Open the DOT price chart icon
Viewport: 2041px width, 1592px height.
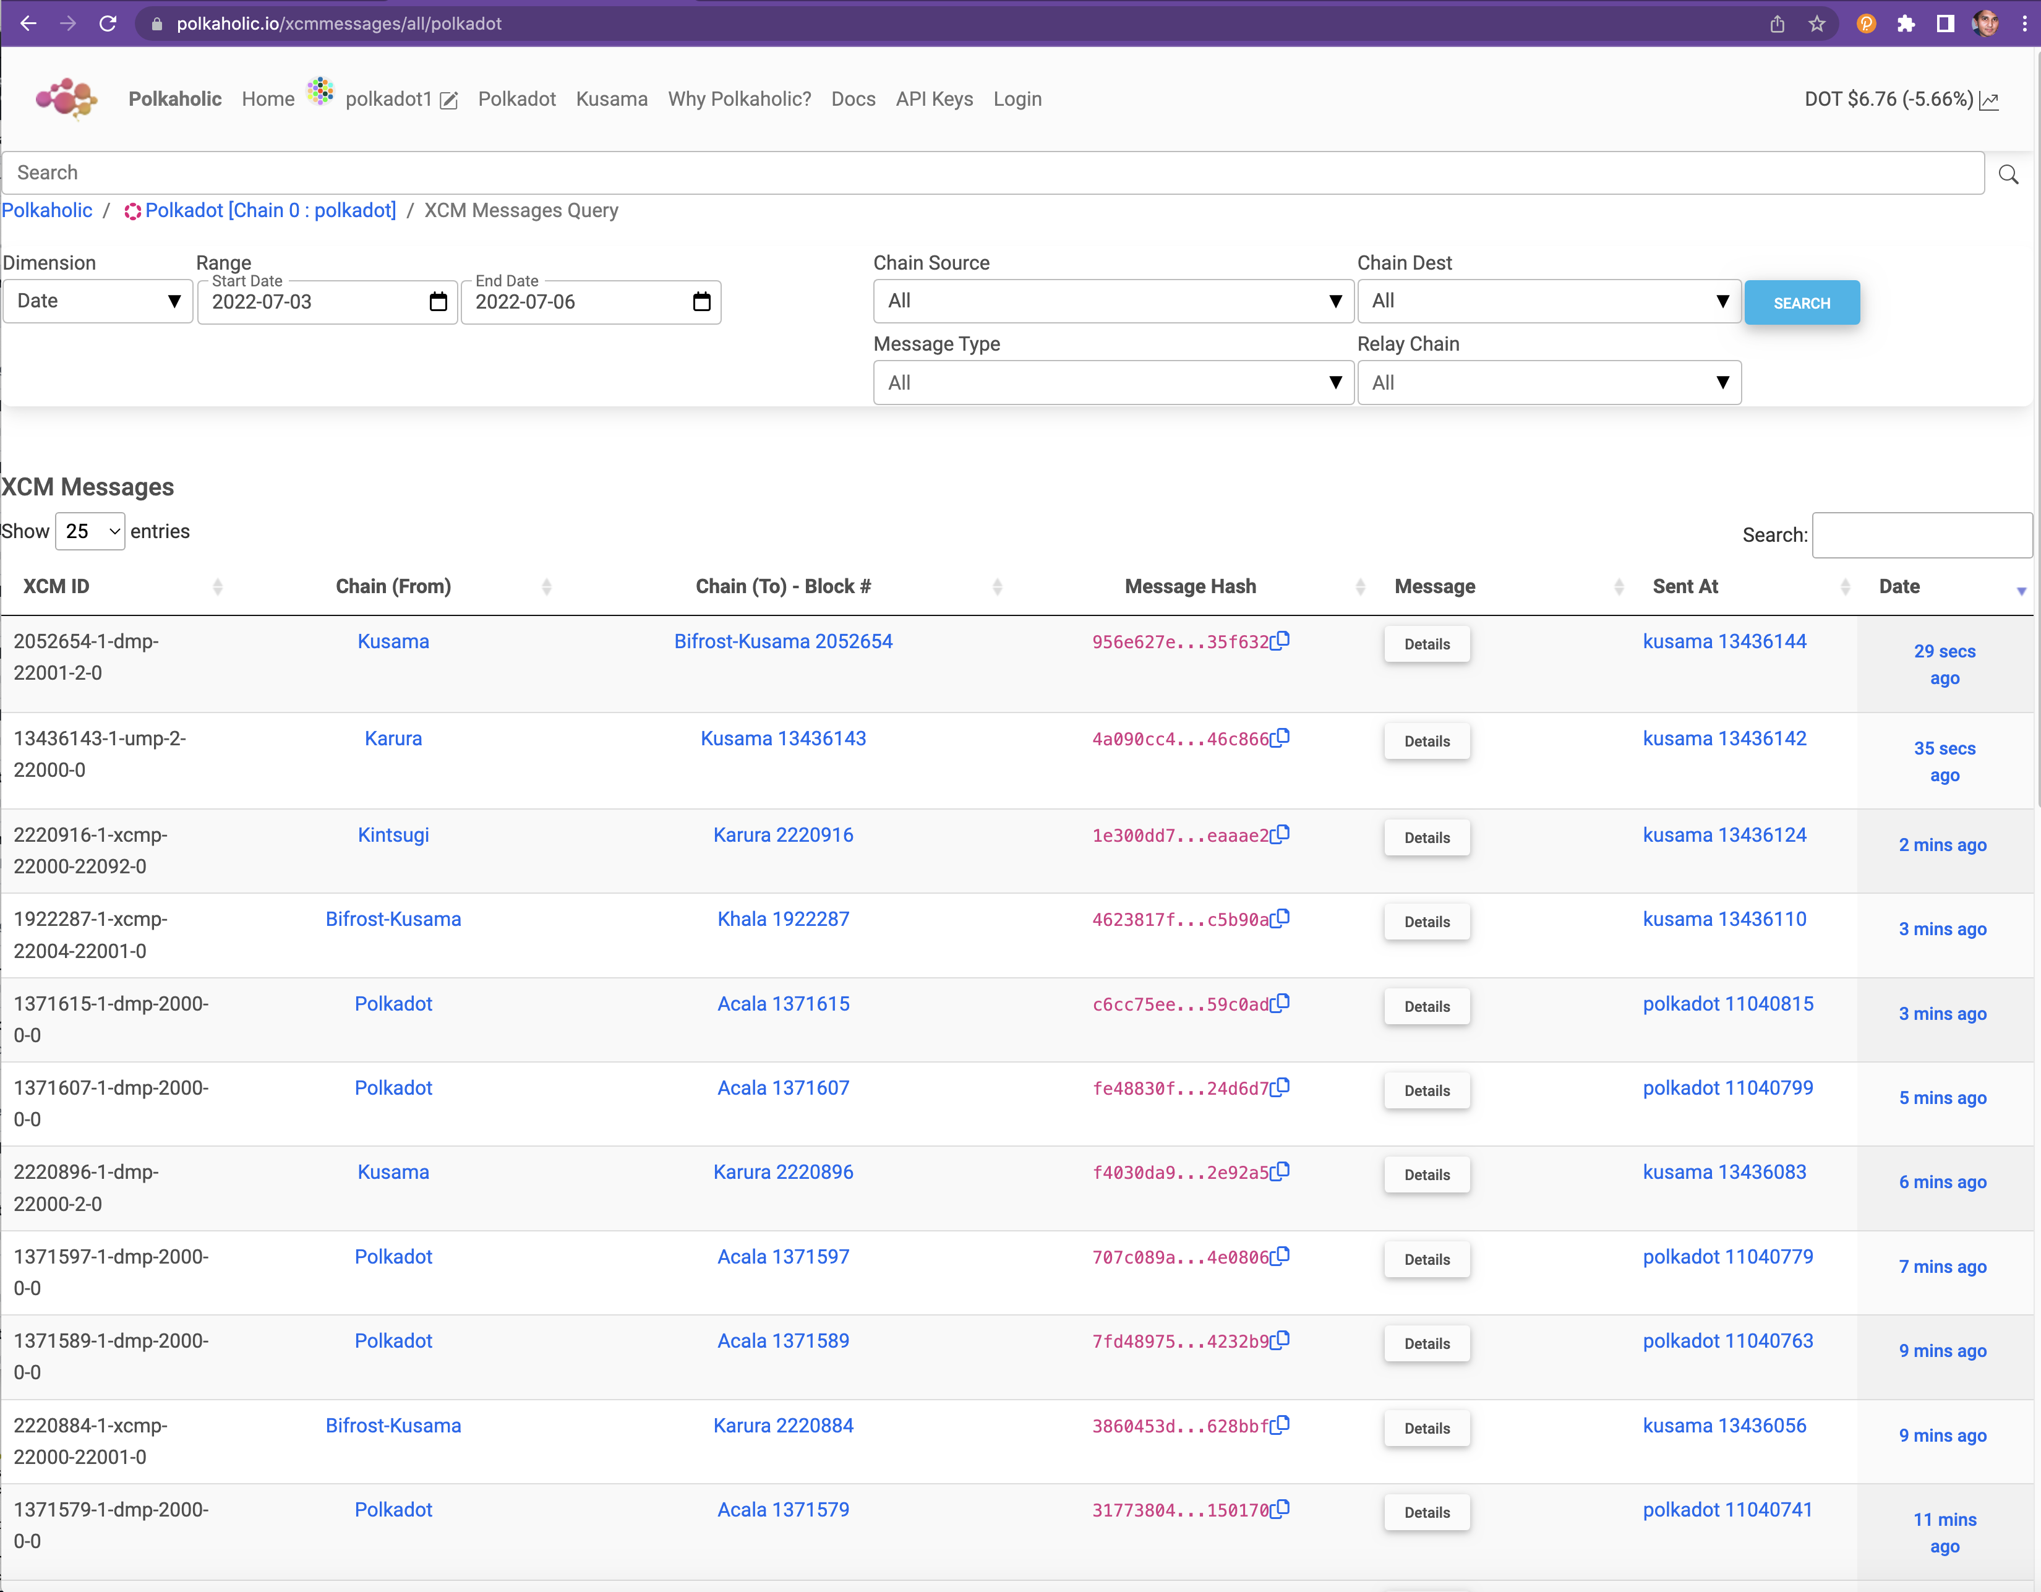tap(1990, 101)
